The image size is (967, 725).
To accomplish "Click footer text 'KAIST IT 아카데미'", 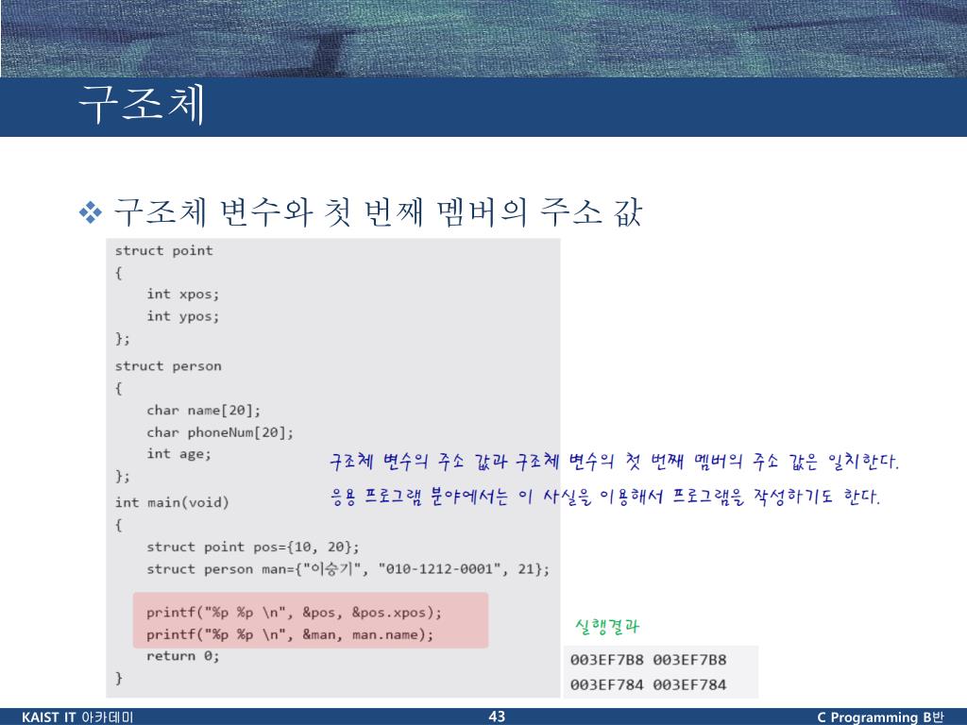I will point(77,717).
